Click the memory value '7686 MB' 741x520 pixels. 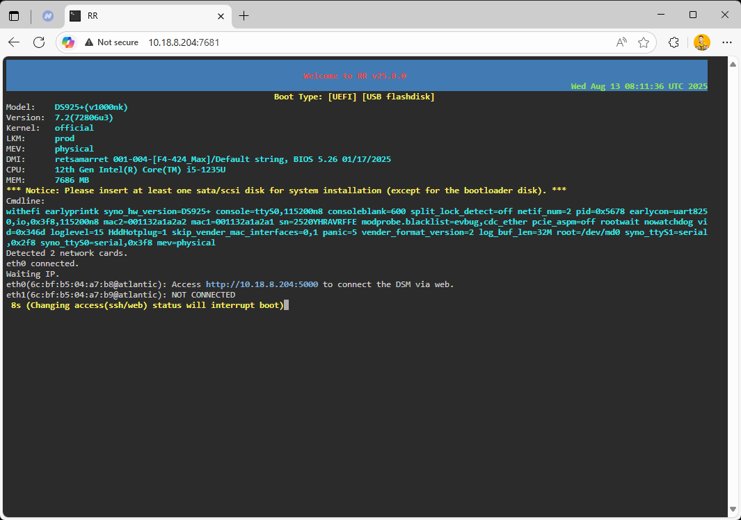coord(72,180)
